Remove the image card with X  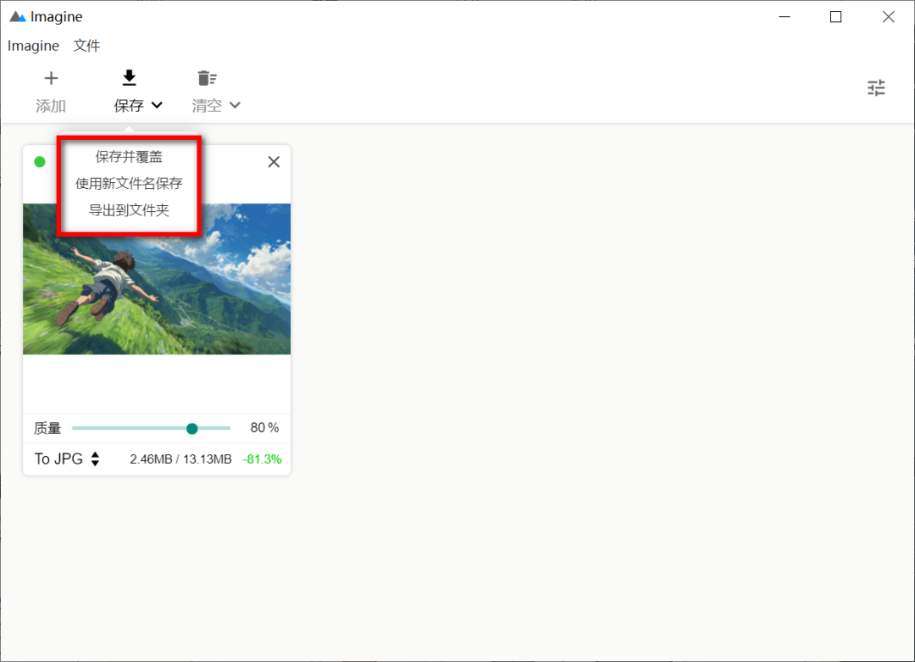(x=274, y=162)
